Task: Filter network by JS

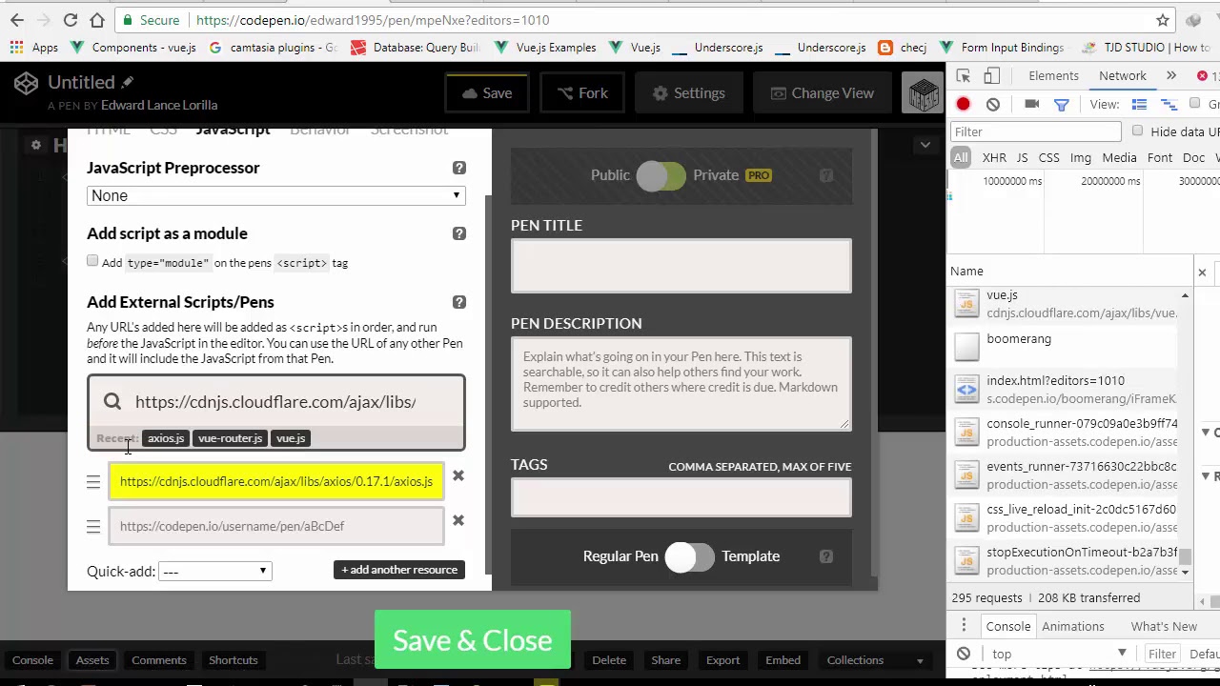Action: click(x=1022, y=158)
